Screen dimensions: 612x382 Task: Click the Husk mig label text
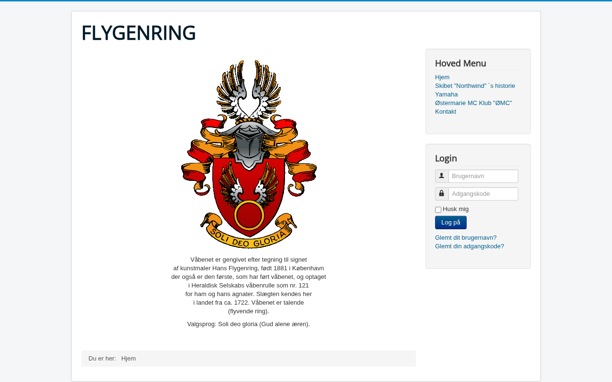pos(456,209)
